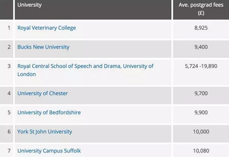Click the Ave. postgrad fees column header
Screen dimensions: 229x157
[x=201, y=10]
